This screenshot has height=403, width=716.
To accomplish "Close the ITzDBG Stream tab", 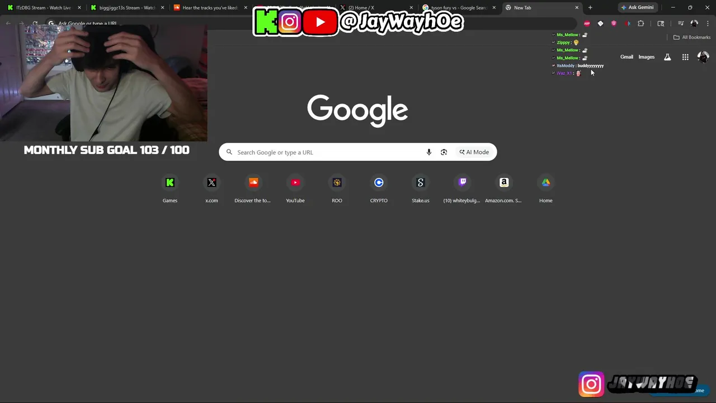I will 79,8.
